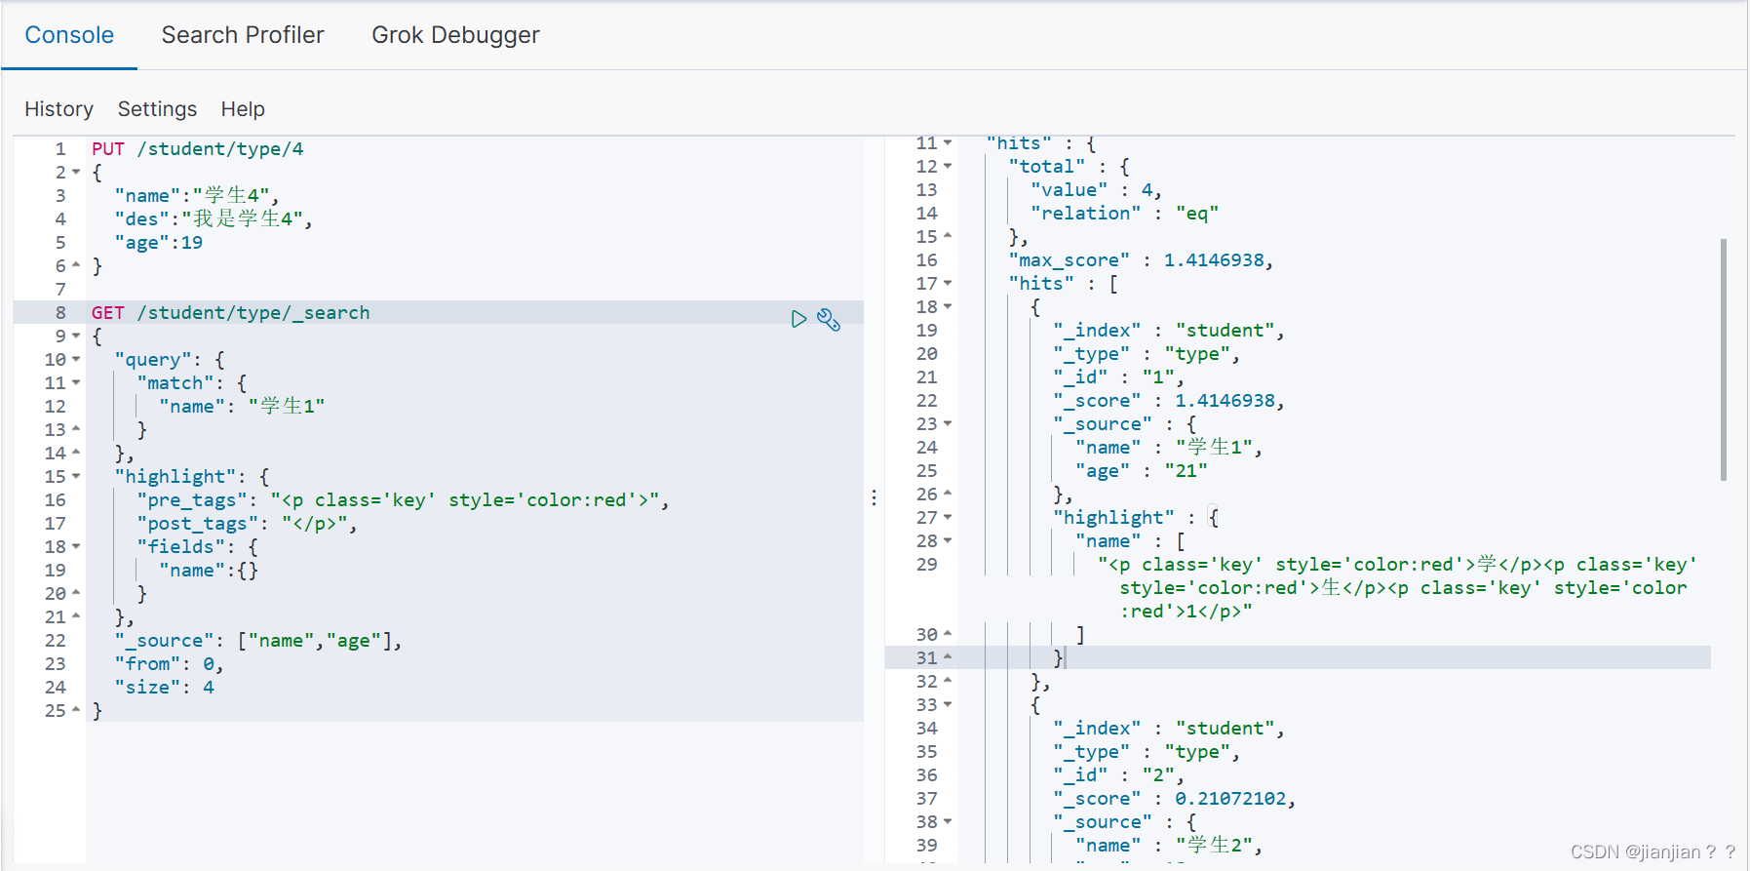Click the "pre_tags" line in editor
This screenshot has width=1750, height=871.
click(x=404, y=500)
